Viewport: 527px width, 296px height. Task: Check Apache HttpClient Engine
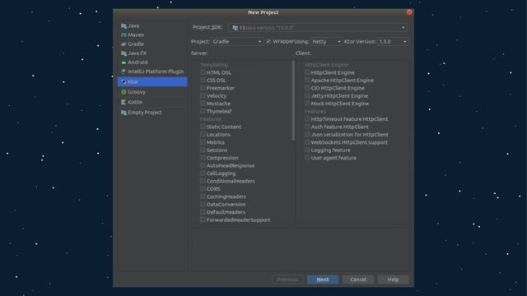pos(307,80)
